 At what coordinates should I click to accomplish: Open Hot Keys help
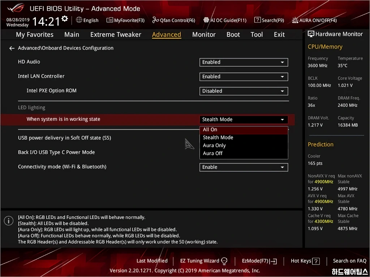(x=301, y=261)
